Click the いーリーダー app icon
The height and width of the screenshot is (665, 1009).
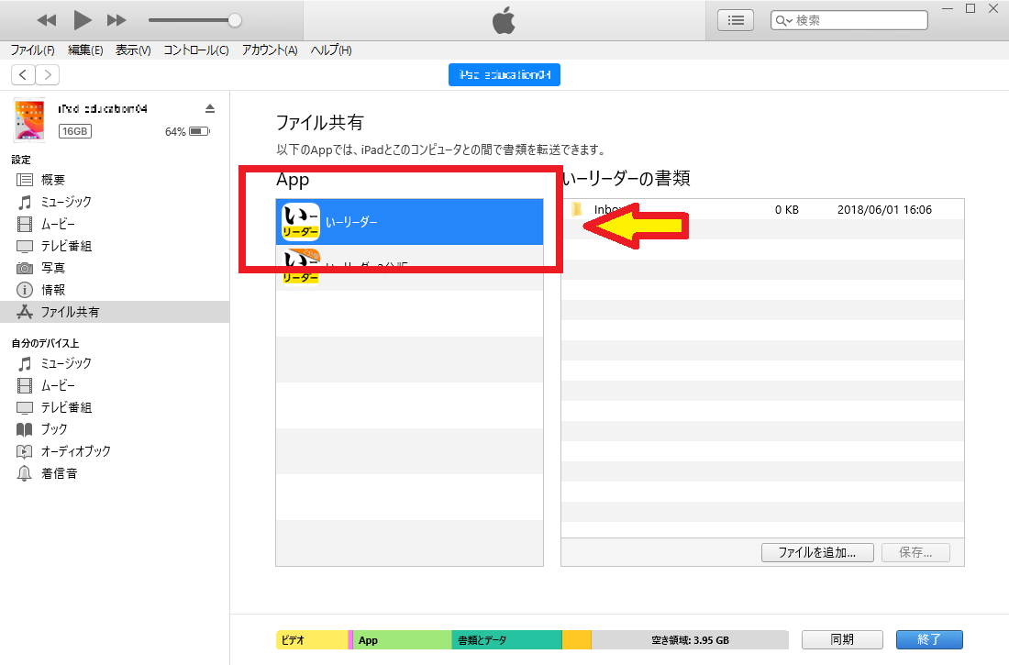point(301,222)
